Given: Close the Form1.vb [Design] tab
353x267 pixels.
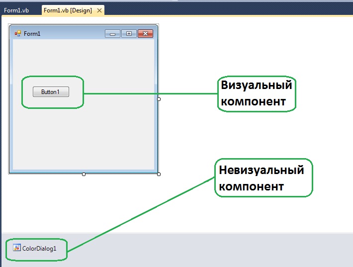Looking at the screenshot, I should coord(99,10).
